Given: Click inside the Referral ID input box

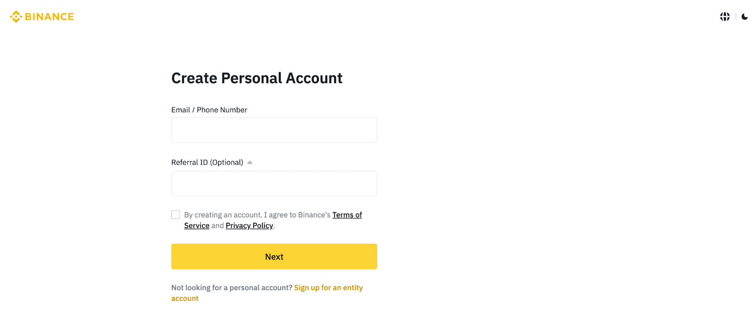Looking at the screenshot, I should click(274, 183).
